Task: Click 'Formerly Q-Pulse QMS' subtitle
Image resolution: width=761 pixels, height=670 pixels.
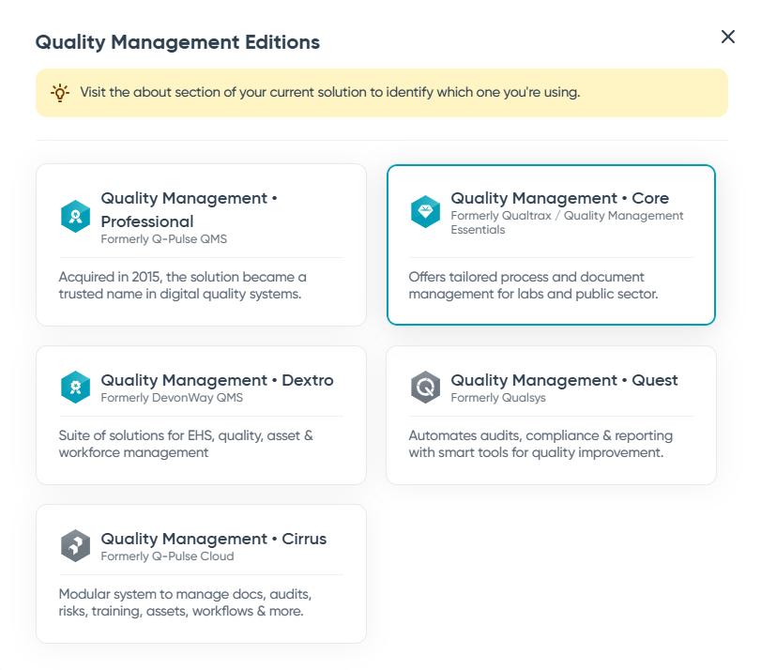Action: (163, 239)
